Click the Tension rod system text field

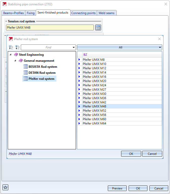point(50,27)
